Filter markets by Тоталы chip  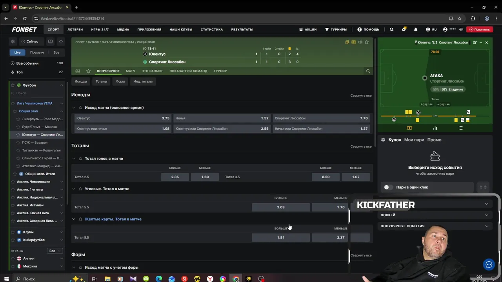pos(101,81)
